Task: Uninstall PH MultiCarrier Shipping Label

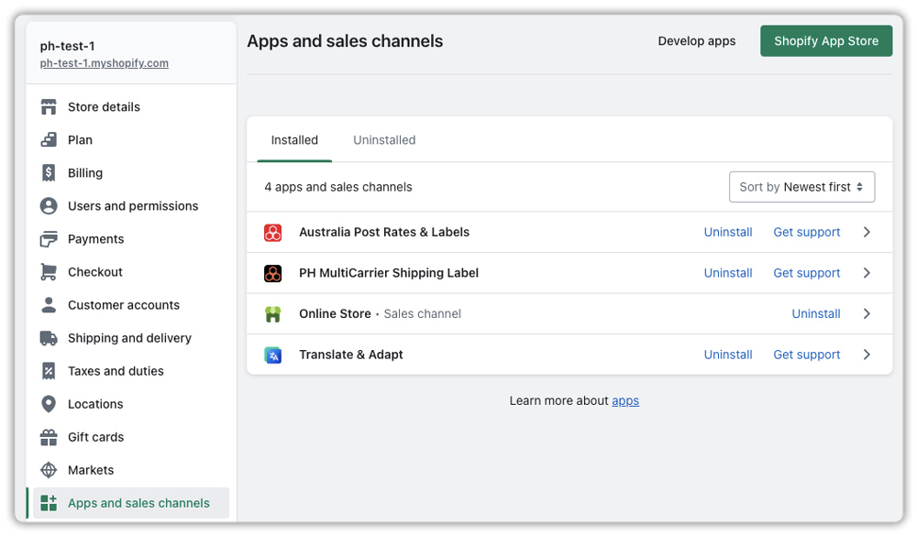Action: pyautogui.click(x=728, y=273)
